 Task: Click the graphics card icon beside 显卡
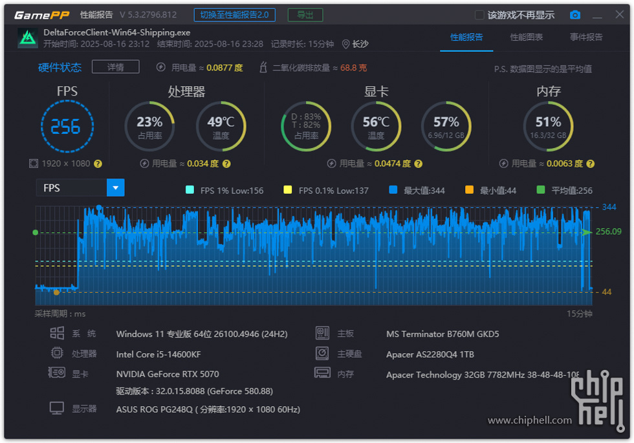[57, 373]
